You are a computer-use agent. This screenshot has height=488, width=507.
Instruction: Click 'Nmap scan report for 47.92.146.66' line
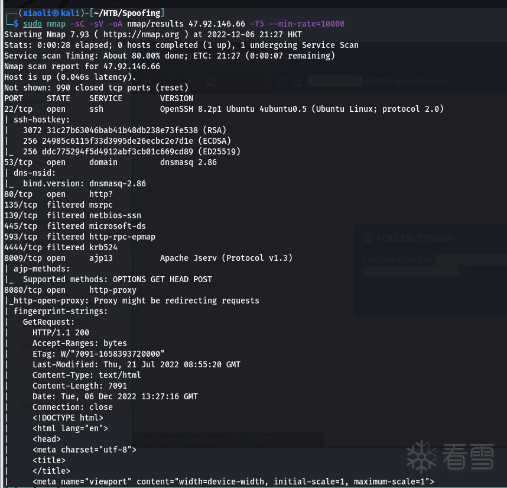click(x=82, y=66)
